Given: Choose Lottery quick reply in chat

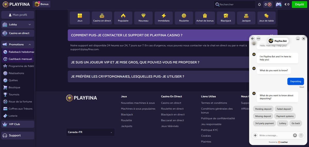Looking at the screenshot, I should click(x=282, y=123).
